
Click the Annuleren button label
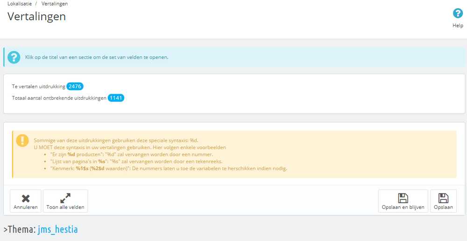point(26,207)
